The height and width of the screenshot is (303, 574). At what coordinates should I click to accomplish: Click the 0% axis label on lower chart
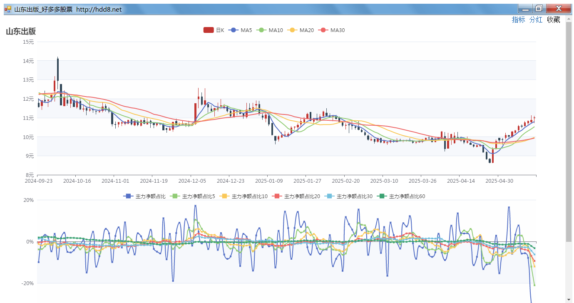30,242
